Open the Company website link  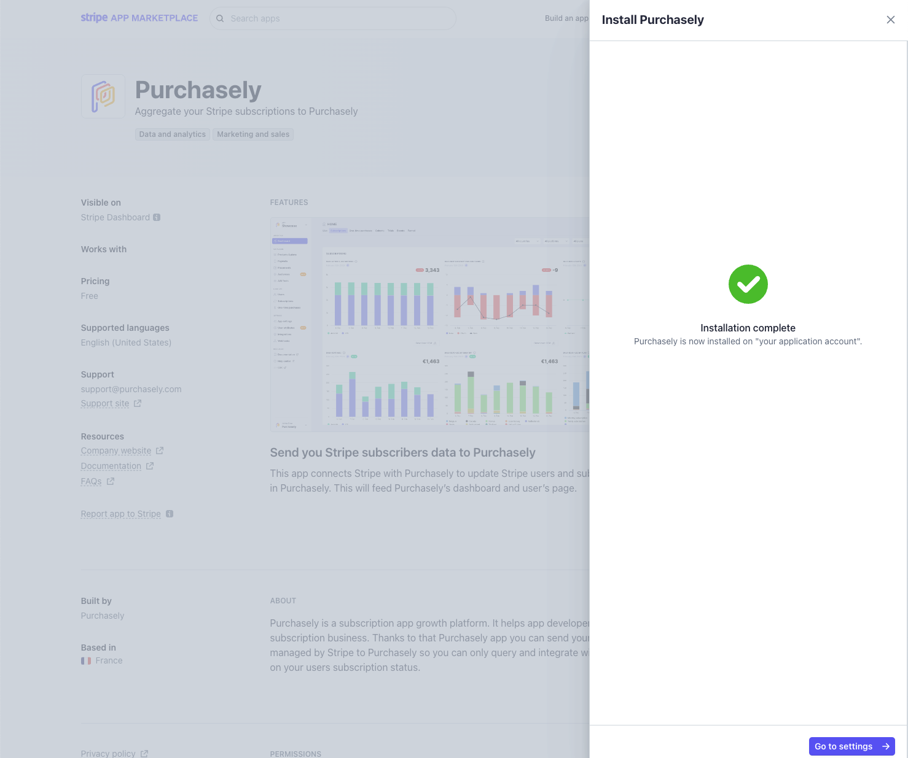click(116, 451)
